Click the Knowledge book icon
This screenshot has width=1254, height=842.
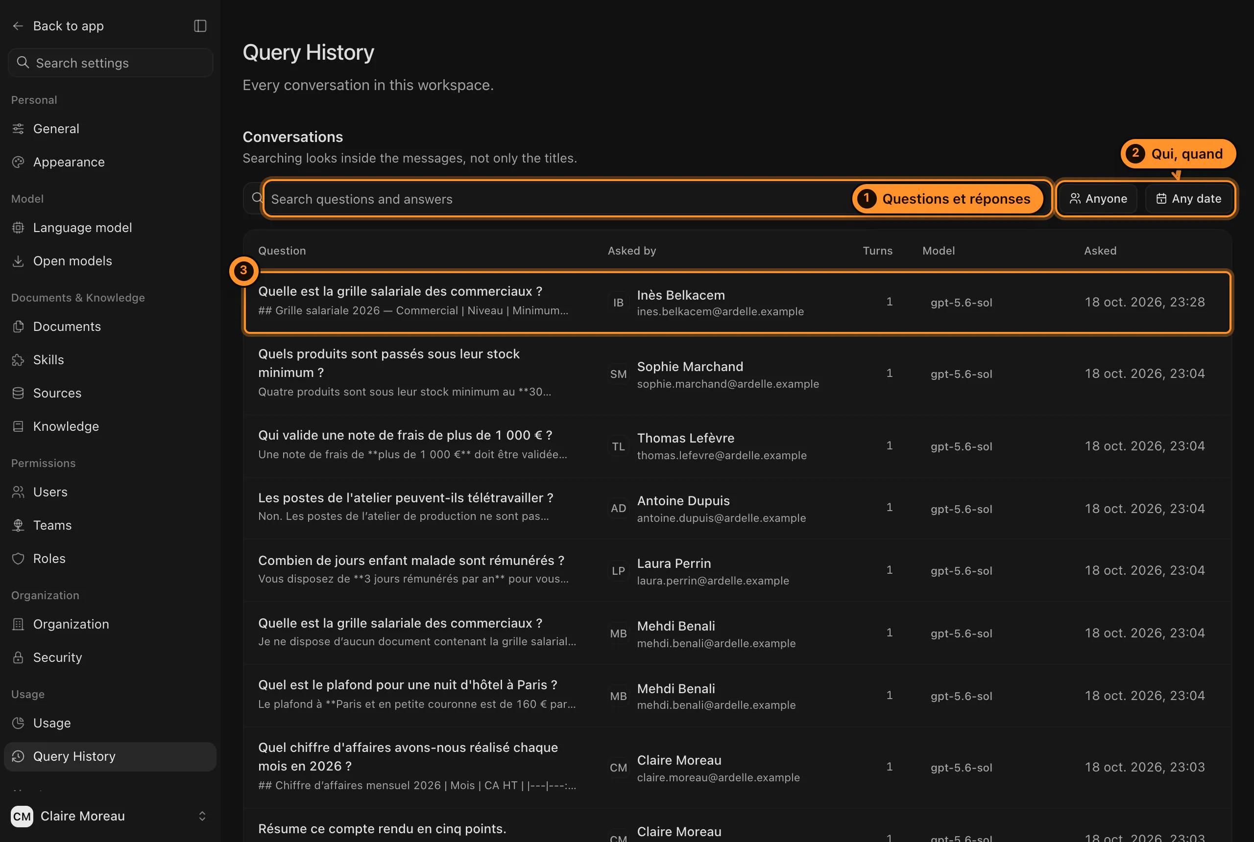click(x=18, y=426)
